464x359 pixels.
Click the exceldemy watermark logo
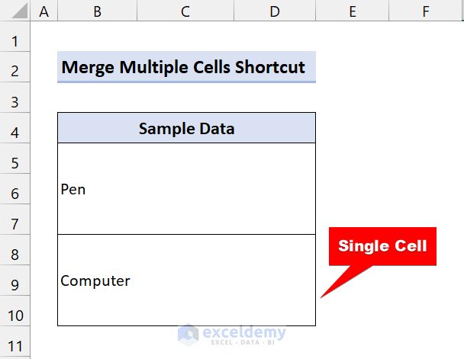230,334
